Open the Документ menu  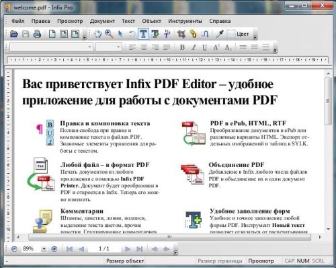pyautogui.click(x=102, y=21)
